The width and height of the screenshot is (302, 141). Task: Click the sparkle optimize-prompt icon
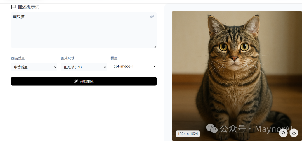click(152, 17)
